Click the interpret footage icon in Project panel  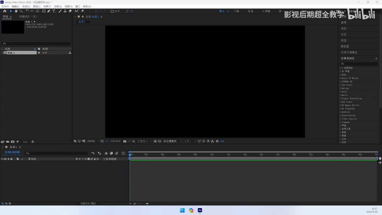coord(3,142)
